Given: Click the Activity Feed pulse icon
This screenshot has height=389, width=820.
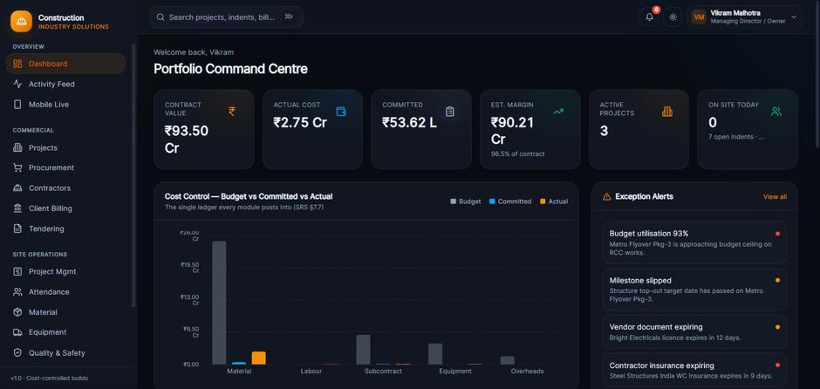Looking at the screenshot, I should click(17, 85).
